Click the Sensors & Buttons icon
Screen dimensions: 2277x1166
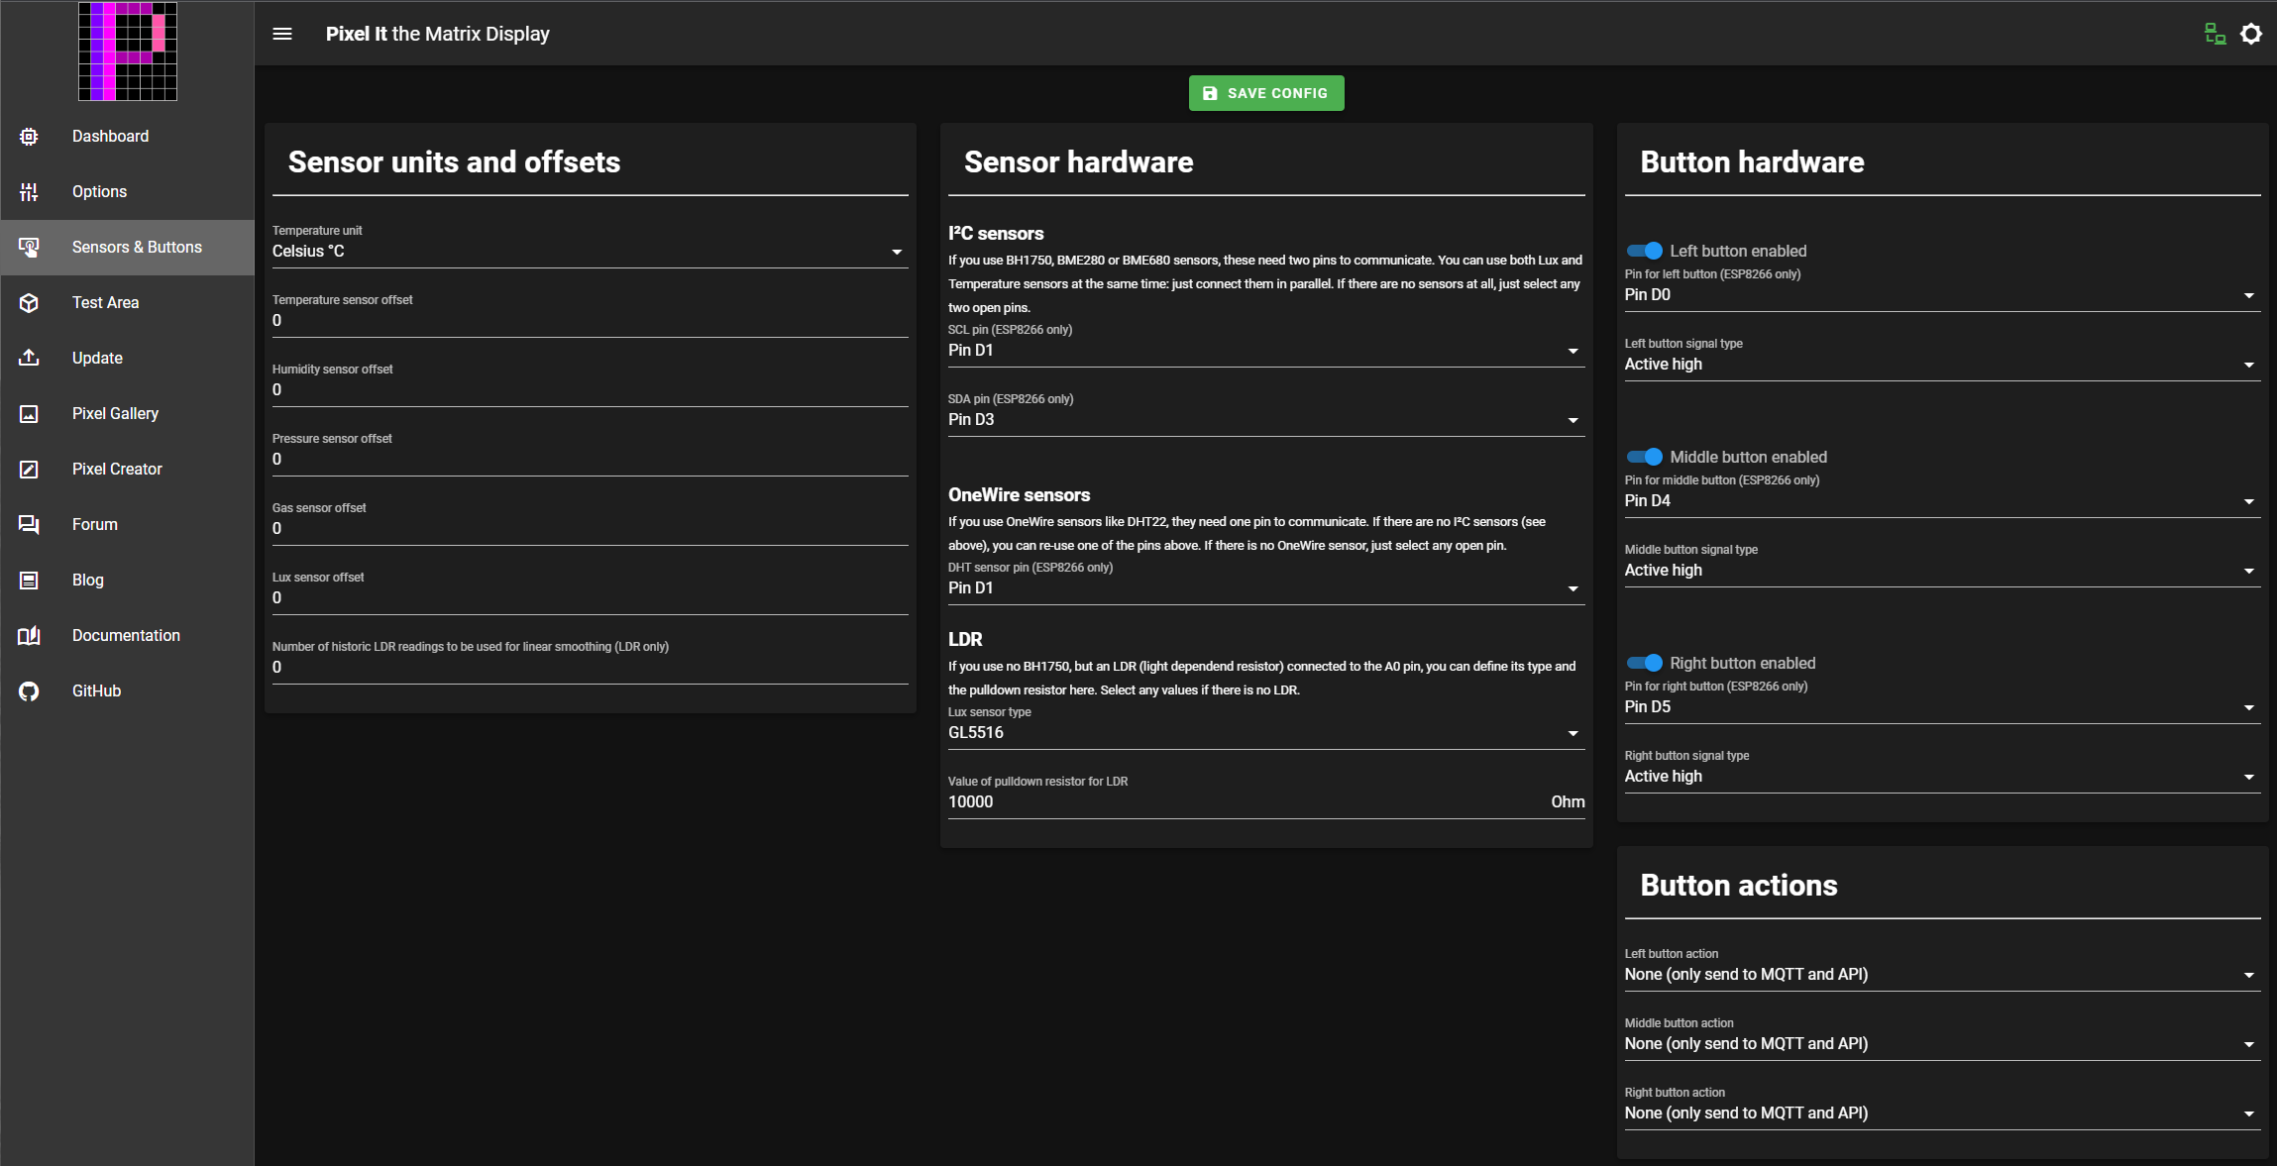[29, 248]
